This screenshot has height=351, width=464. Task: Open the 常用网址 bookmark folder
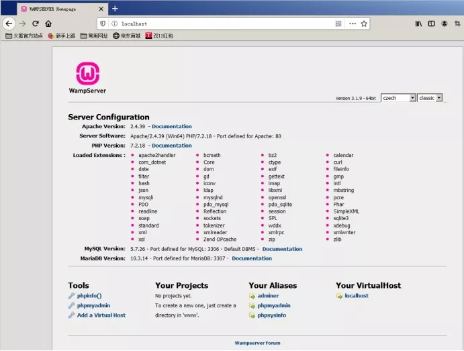point(94,36)
